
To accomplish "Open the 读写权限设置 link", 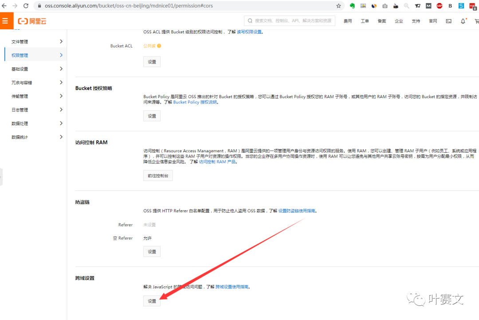I will tap(249, 32).
